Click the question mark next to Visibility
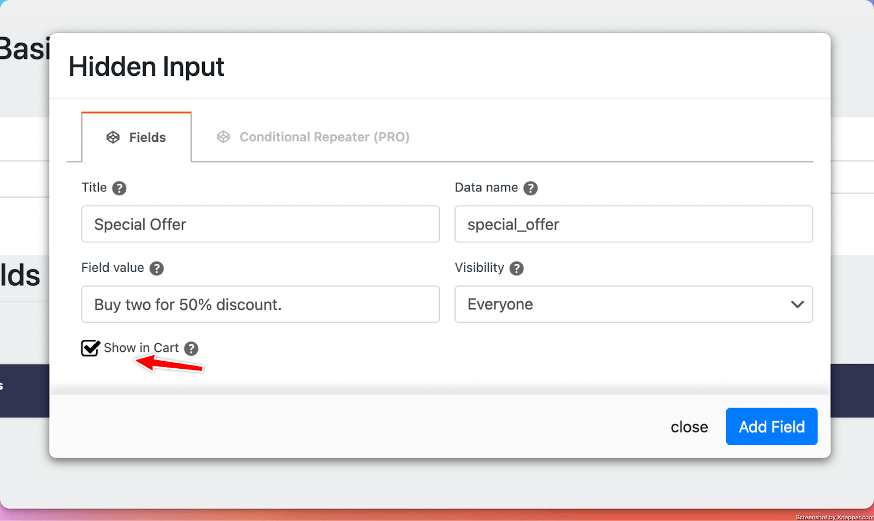 click(x=516, y=268)
